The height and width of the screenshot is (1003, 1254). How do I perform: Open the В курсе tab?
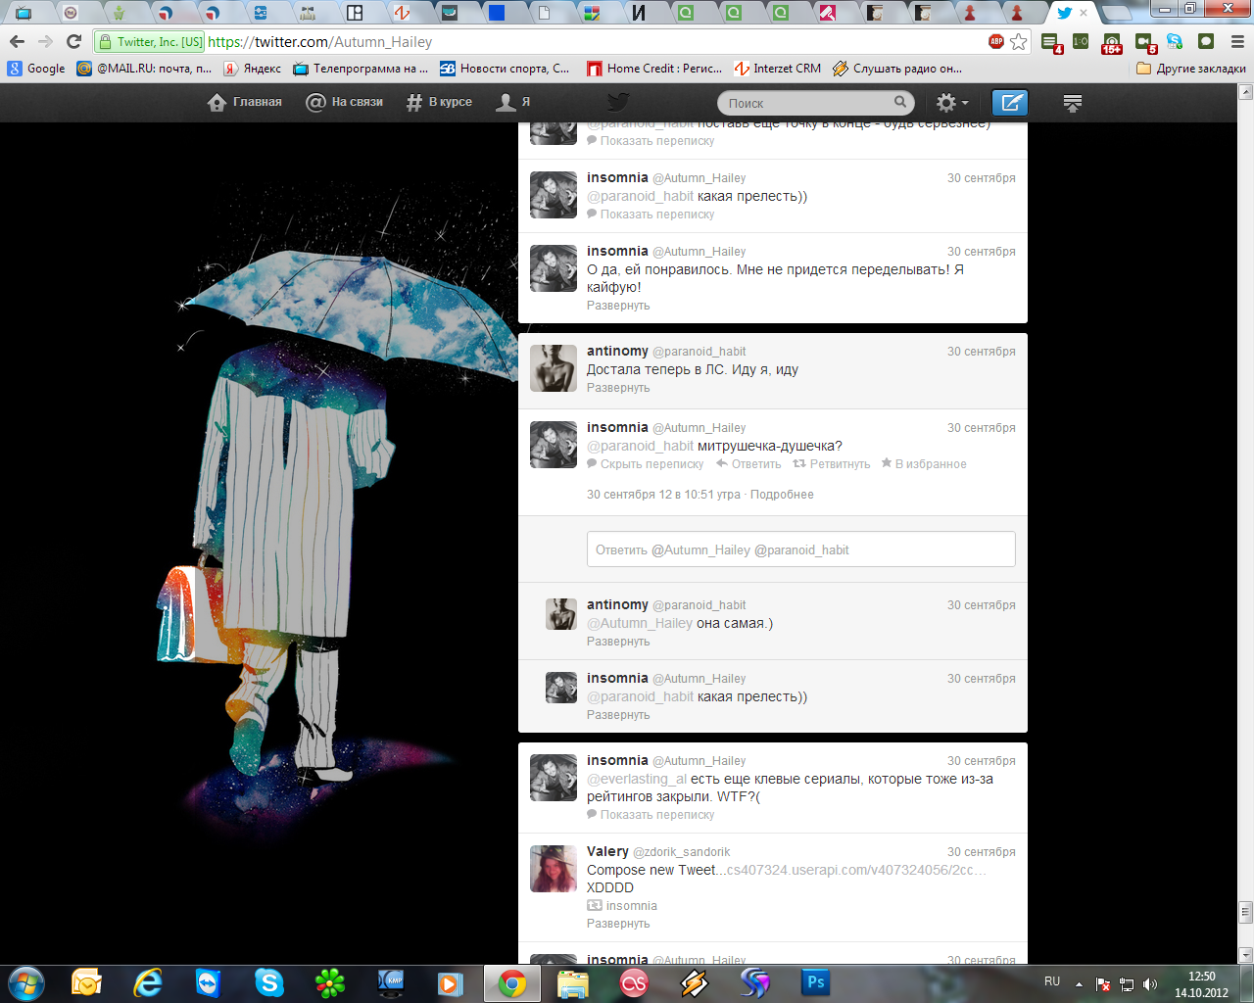[x=439, y=102]
